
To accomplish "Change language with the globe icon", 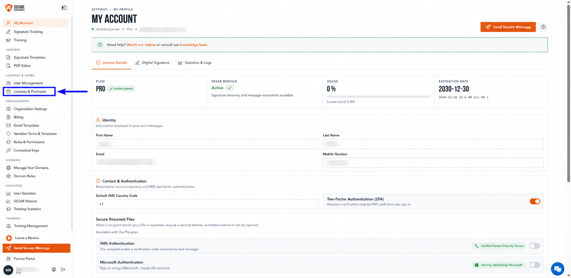I will pyautogui.click(x=54, y=269).
